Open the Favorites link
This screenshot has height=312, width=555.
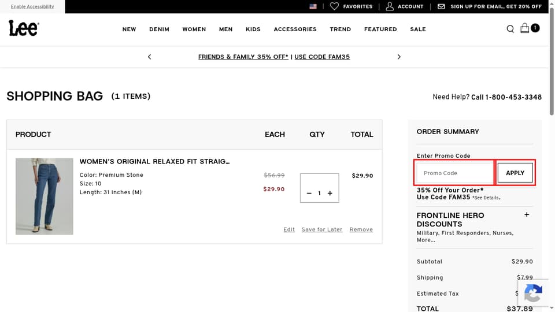[x=357, y=6]
